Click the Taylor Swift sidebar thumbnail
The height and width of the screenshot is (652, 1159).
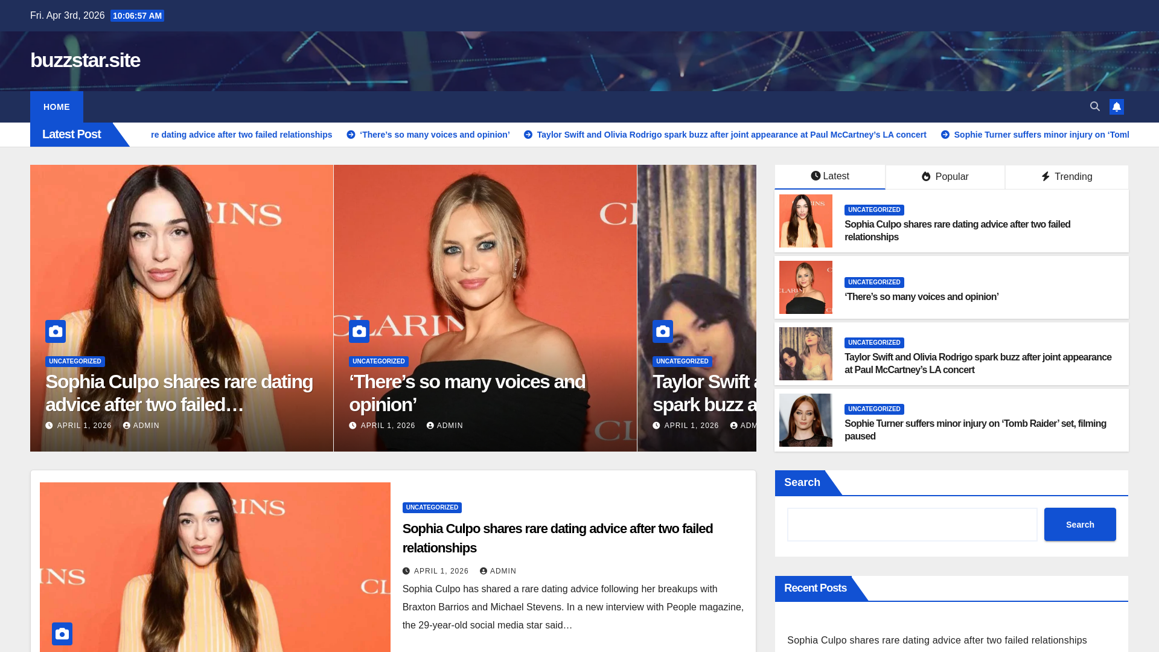806,354
